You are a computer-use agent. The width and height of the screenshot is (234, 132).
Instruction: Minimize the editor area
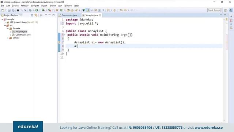click(x=221, y=15)
